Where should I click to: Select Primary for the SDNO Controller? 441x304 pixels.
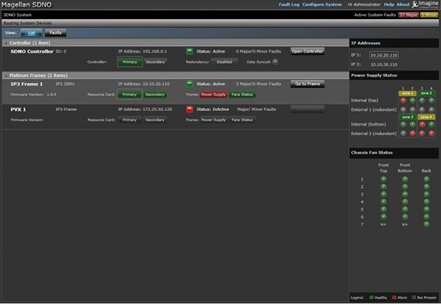(x=129, y=62)
